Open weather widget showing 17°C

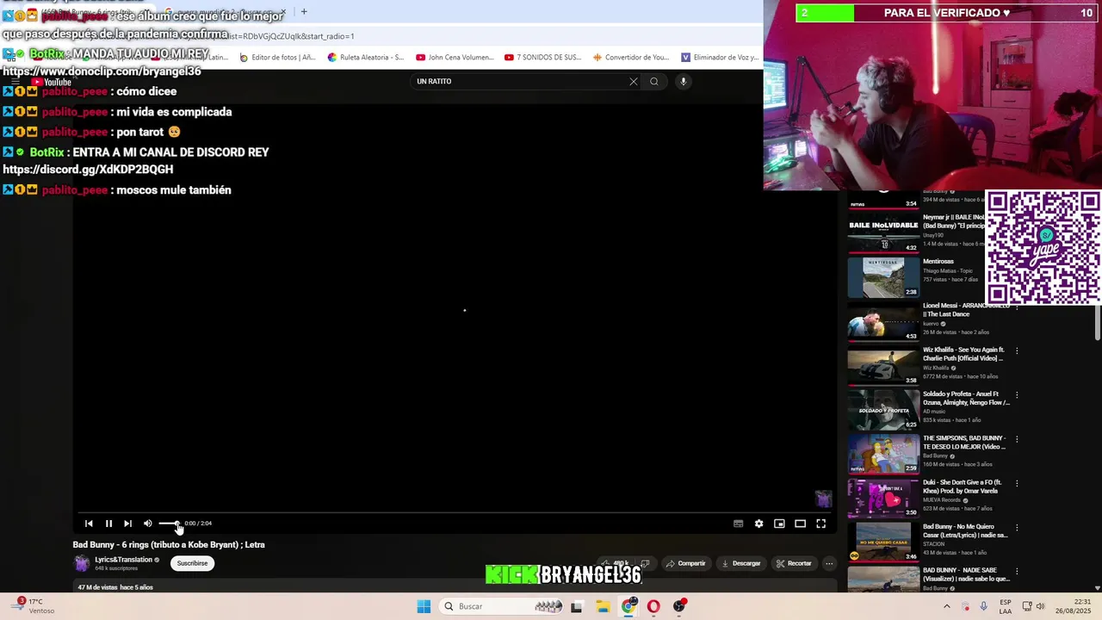[31, 606]
